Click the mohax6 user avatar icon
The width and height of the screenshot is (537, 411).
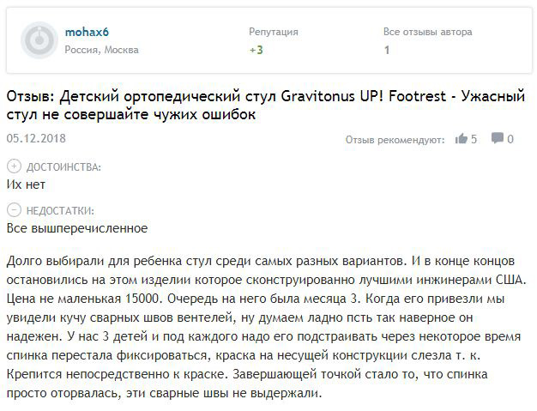pos(38,40)
